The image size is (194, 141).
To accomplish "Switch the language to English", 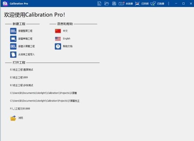I will 62,38.
